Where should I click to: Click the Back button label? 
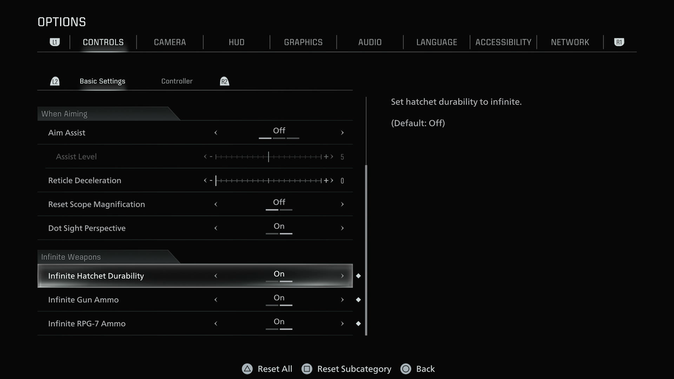click(x=425, y=369)
